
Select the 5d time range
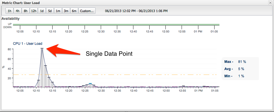pyautogui.click(x=50, y=11)
